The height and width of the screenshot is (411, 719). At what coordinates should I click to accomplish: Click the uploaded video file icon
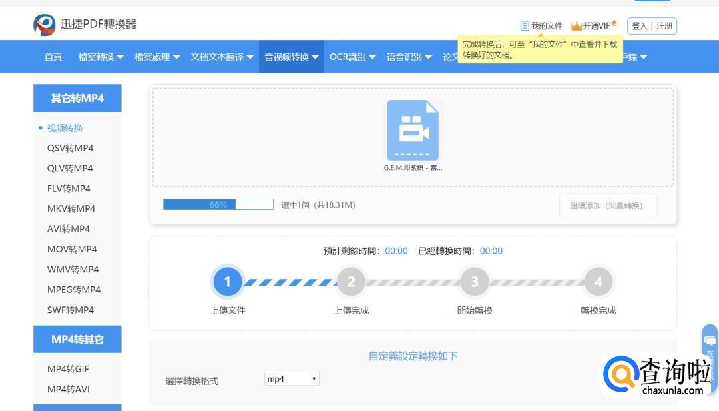click(413, 130)
